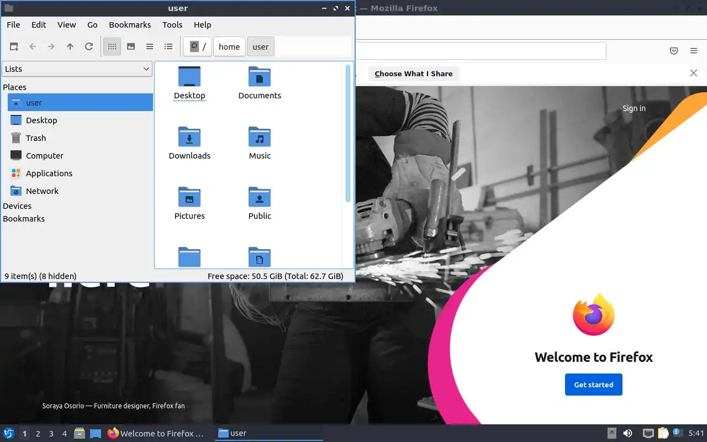Open Network in Places sidebar
Screen dimensions: 707x442
click(80, 191)
